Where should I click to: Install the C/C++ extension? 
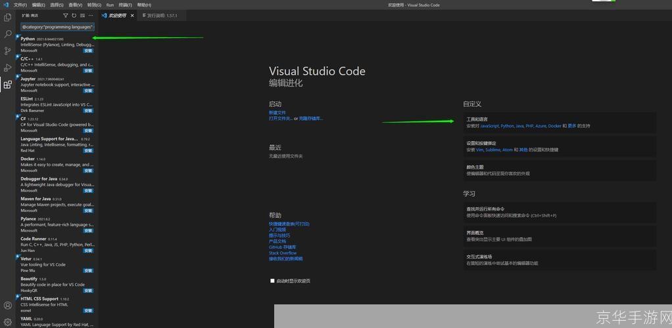coord(88,71)
